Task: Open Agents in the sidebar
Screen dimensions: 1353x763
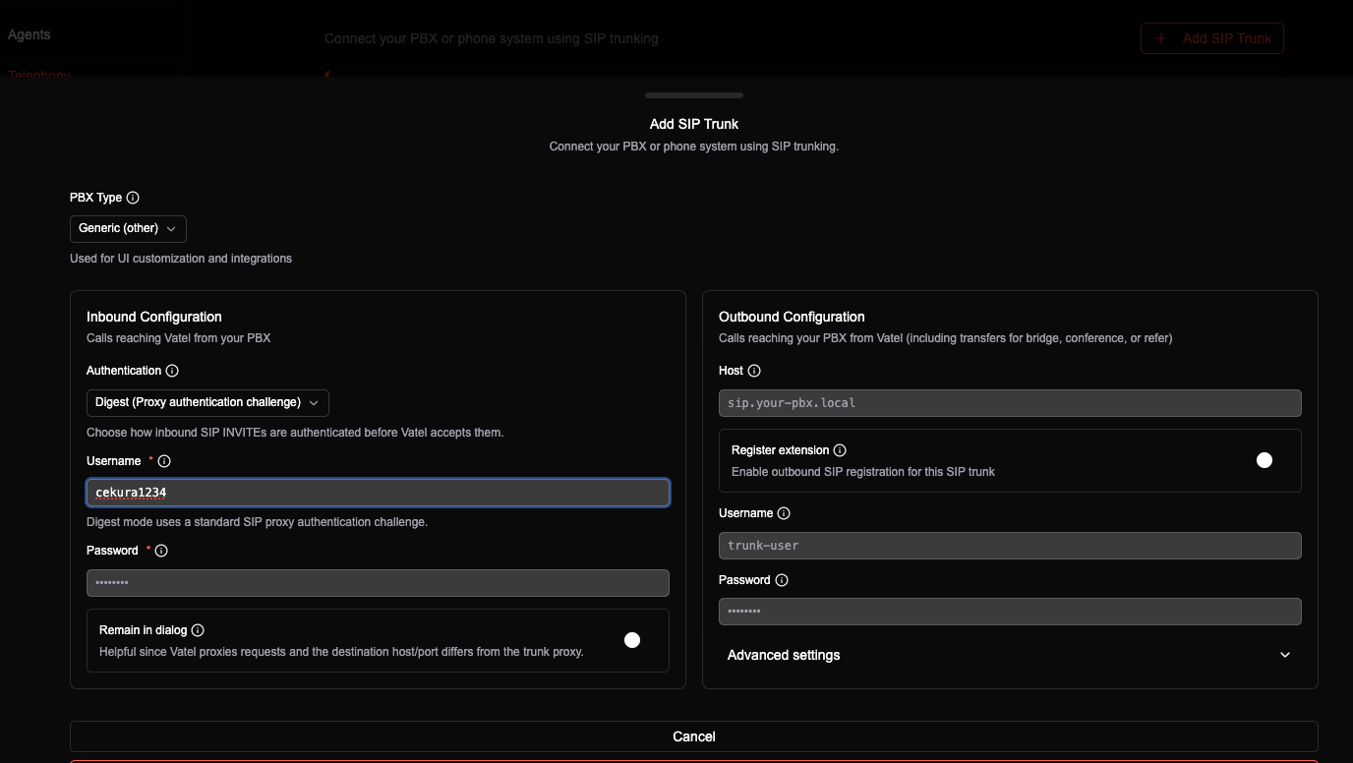Action: (29, 34)
